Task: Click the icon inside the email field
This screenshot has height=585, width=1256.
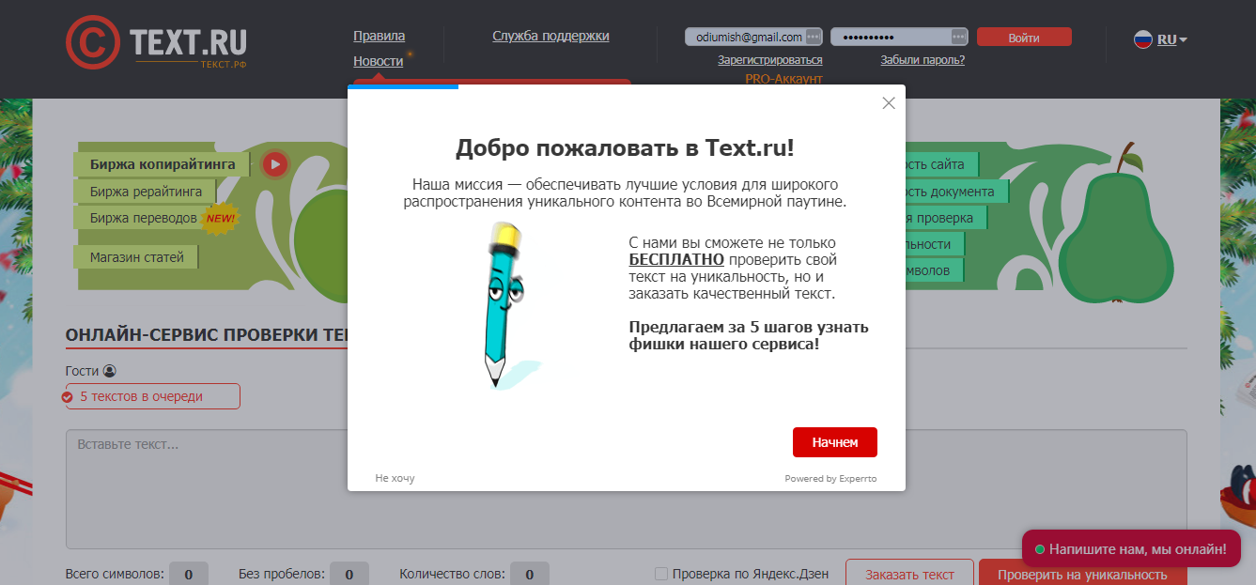Action: [813, 37]
